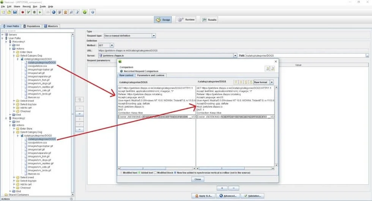The image size is (372, 201).
Task: Open the Share menu
Action: pos(17,7)
